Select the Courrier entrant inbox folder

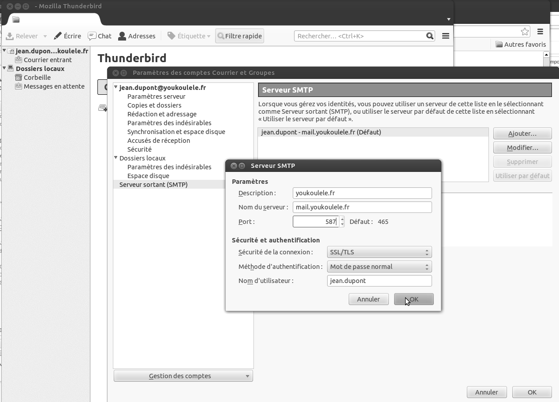(47, 60)
